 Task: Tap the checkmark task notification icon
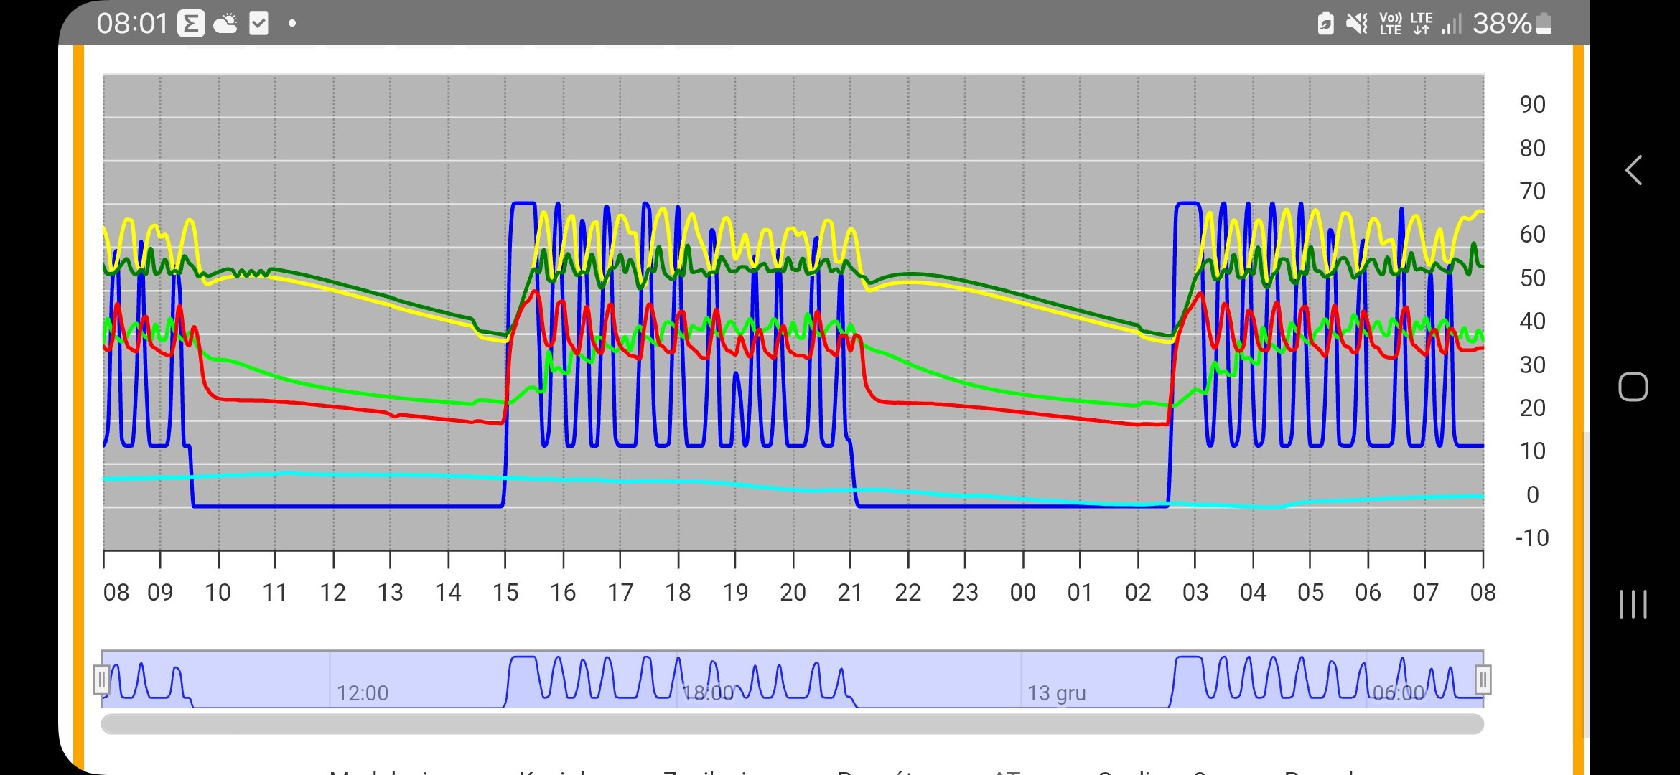point(258,24)
